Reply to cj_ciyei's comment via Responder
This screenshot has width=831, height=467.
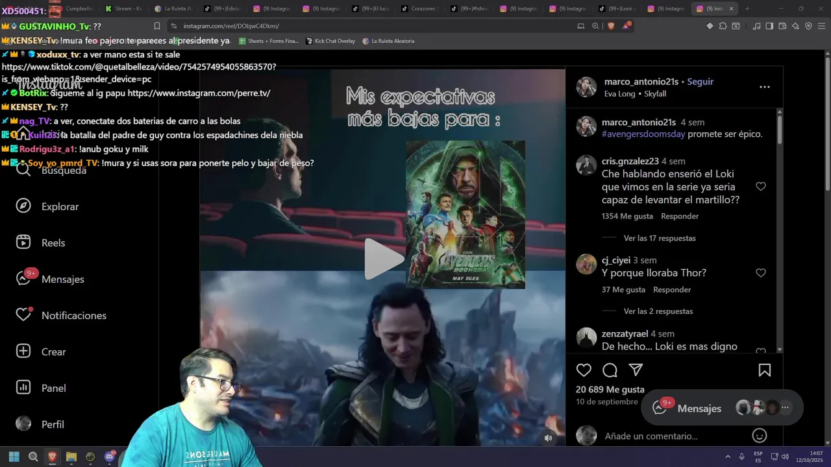point(672,289)
